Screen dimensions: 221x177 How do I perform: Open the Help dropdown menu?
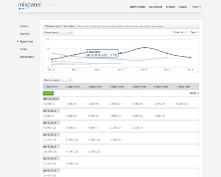[x=196, y=7]
